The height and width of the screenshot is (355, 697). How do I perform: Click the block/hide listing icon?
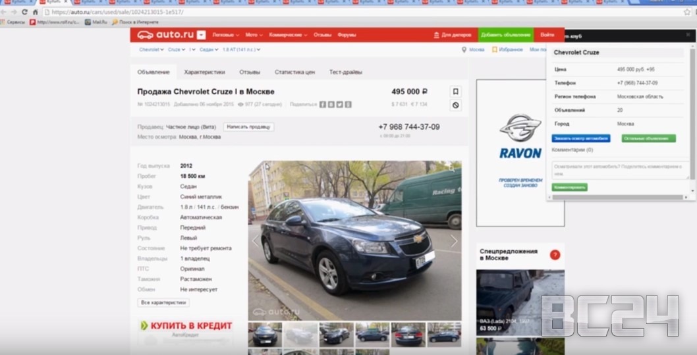pyautogui.click(x=455, y=105)
